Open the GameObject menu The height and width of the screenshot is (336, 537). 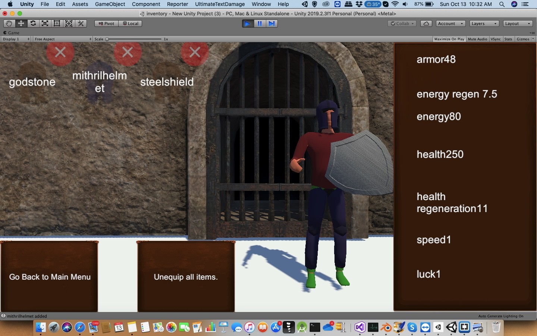pyautogui.click(x=110, y=4)
